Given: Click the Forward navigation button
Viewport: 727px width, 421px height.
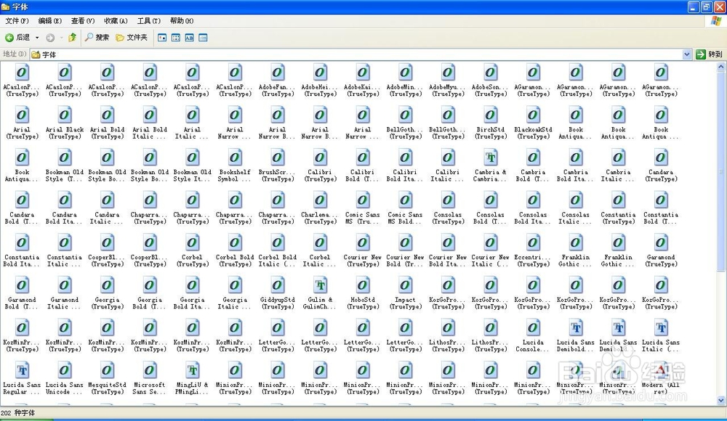Looking at the screenshot, I should [51, 37].
